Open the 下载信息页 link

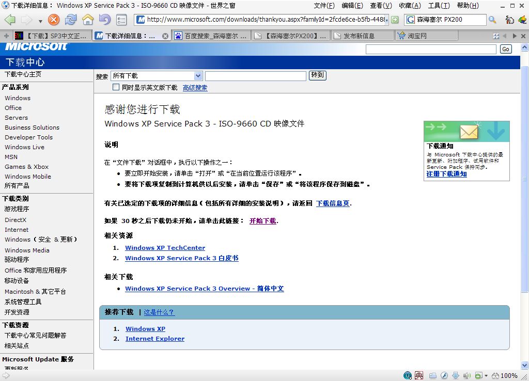tap(333, 203)
